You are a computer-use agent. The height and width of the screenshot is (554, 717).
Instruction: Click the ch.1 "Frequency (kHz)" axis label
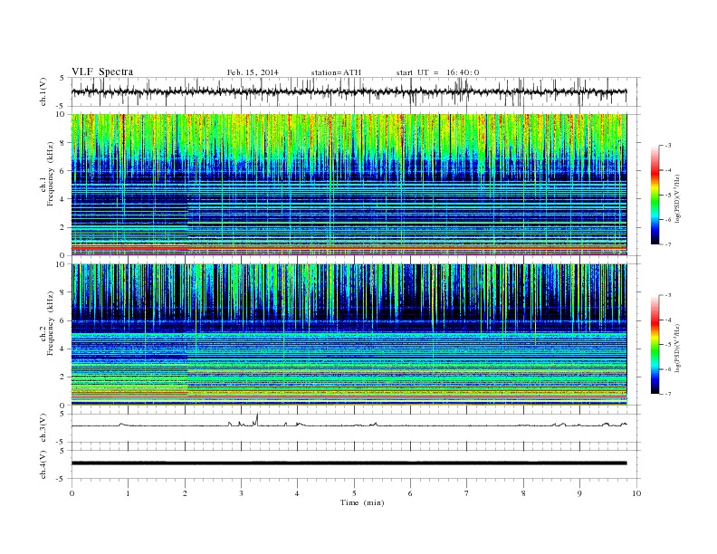tap(51, 174)
